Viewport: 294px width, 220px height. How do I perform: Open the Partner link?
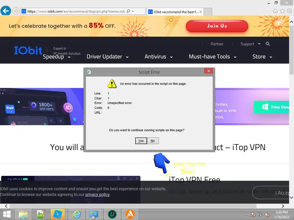(217, 44)
